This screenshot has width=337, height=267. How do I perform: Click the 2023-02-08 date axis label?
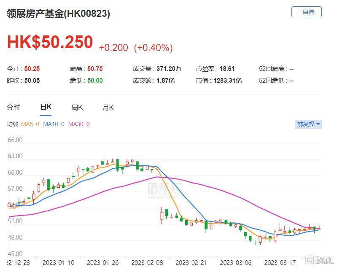coord(147,263)
